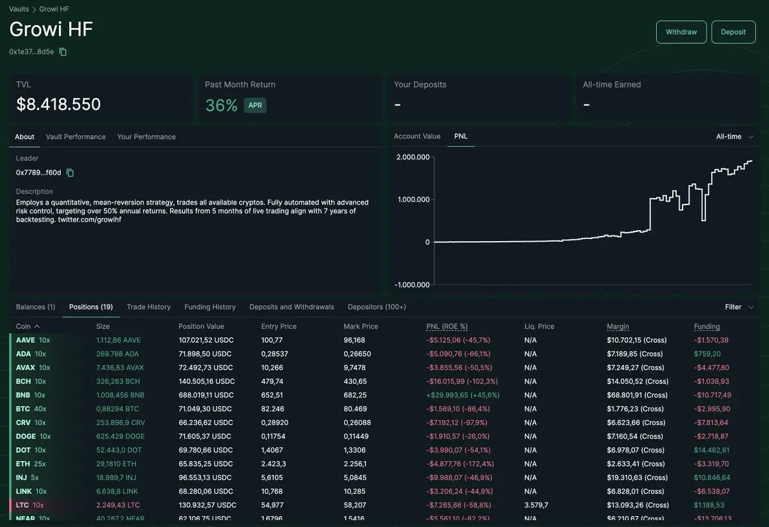Copy the leader address 0x7789...f60d
The image size is (769, 527).
tap(70, 172)
